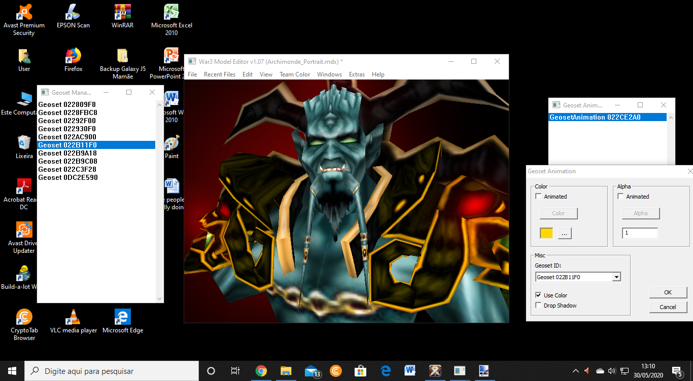Open Mail app on taskbar
693x381 pixels.
[x=311, y=371]
